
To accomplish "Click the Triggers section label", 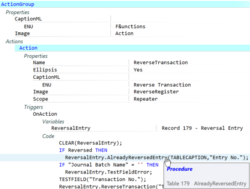I will click(x=33, y=107).
